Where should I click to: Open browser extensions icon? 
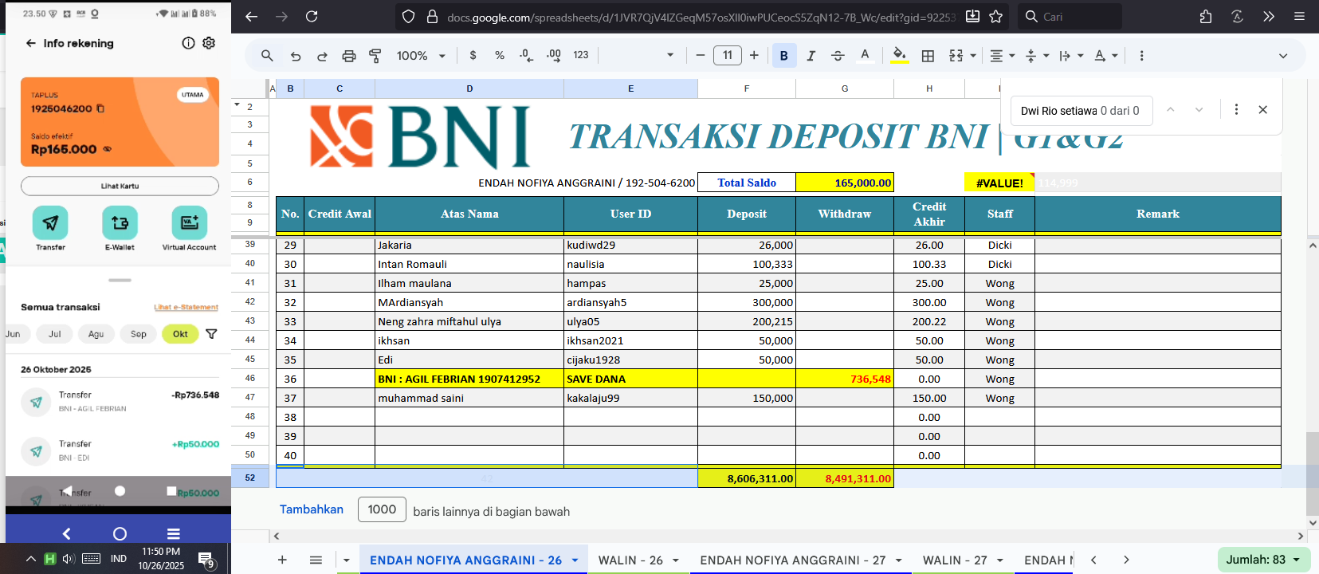coord(1206,17)
